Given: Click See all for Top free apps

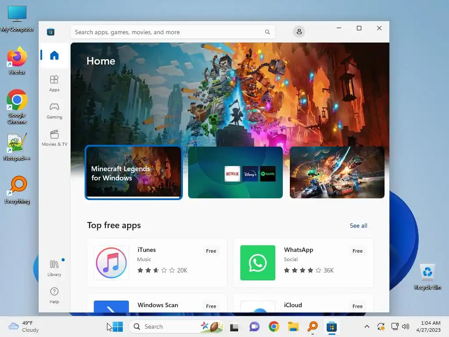Looking at the screenshot, I should [358, 226].
